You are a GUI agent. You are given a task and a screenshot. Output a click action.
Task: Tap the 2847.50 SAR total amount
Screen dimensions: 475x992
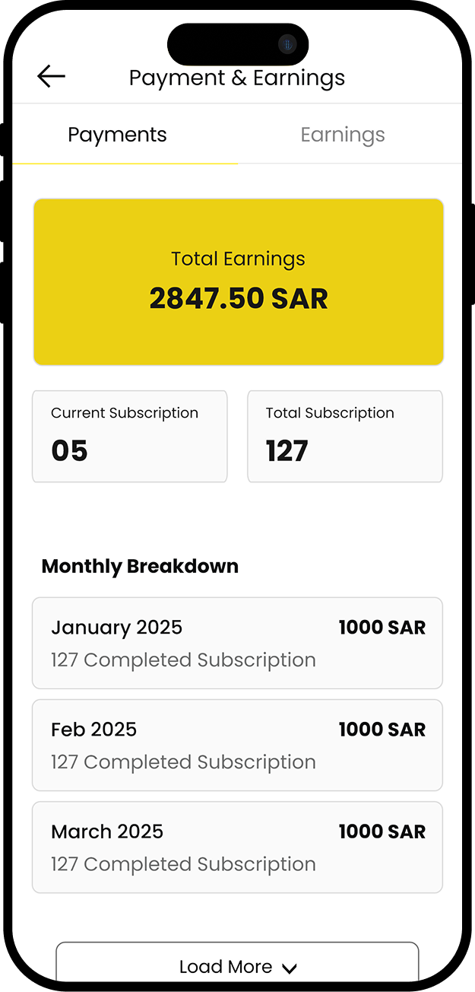click(239, 299)
